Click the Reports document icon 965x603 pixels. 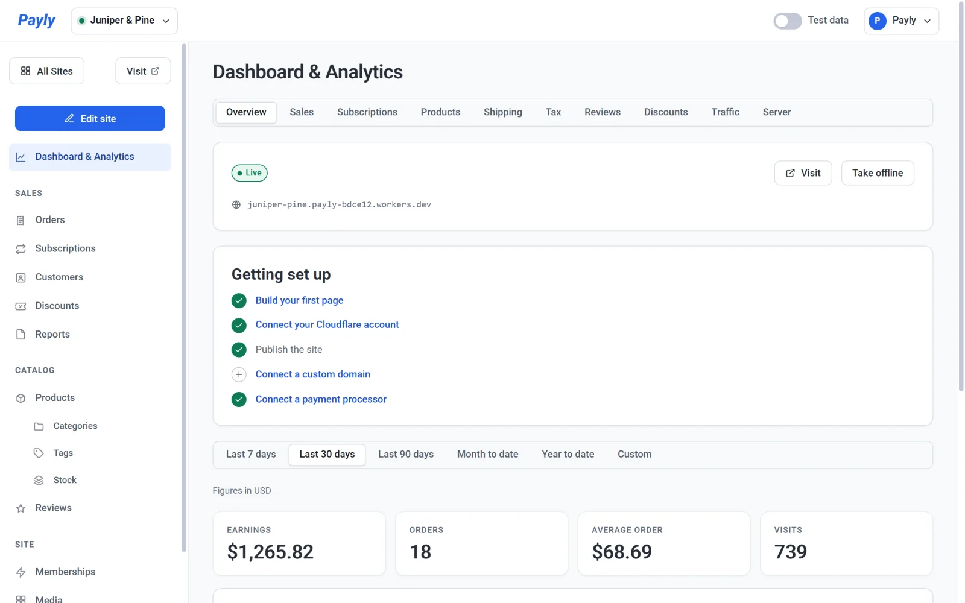(21, 334)
